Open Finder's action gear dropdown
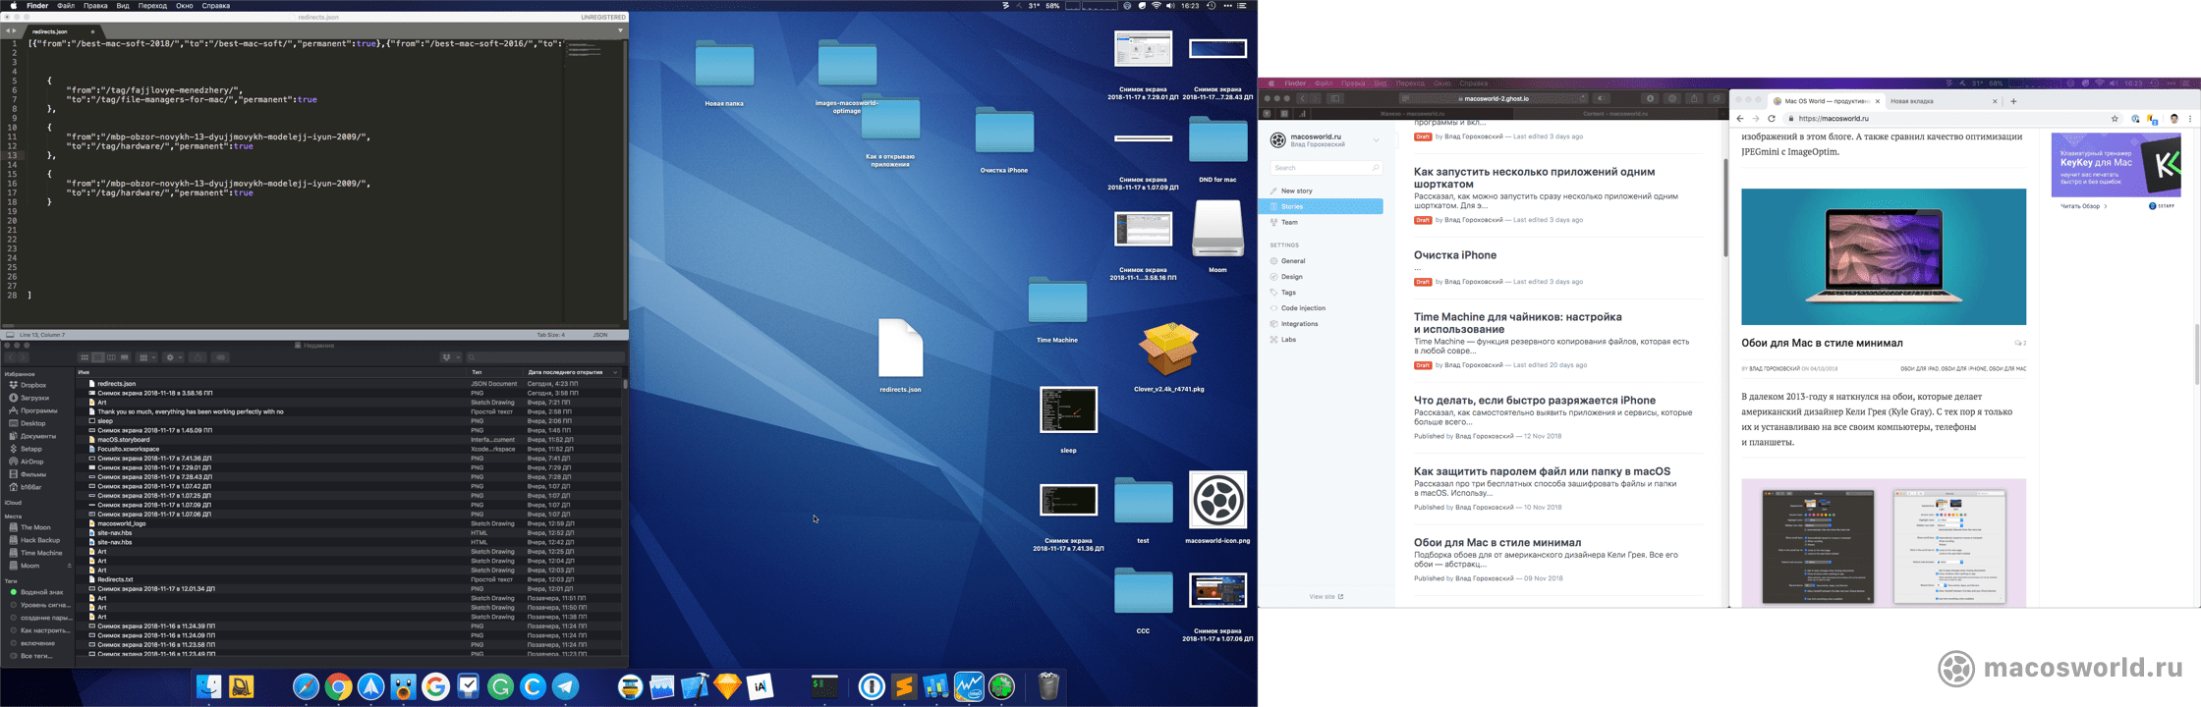 pyautogui.click(x=173, y=357)
